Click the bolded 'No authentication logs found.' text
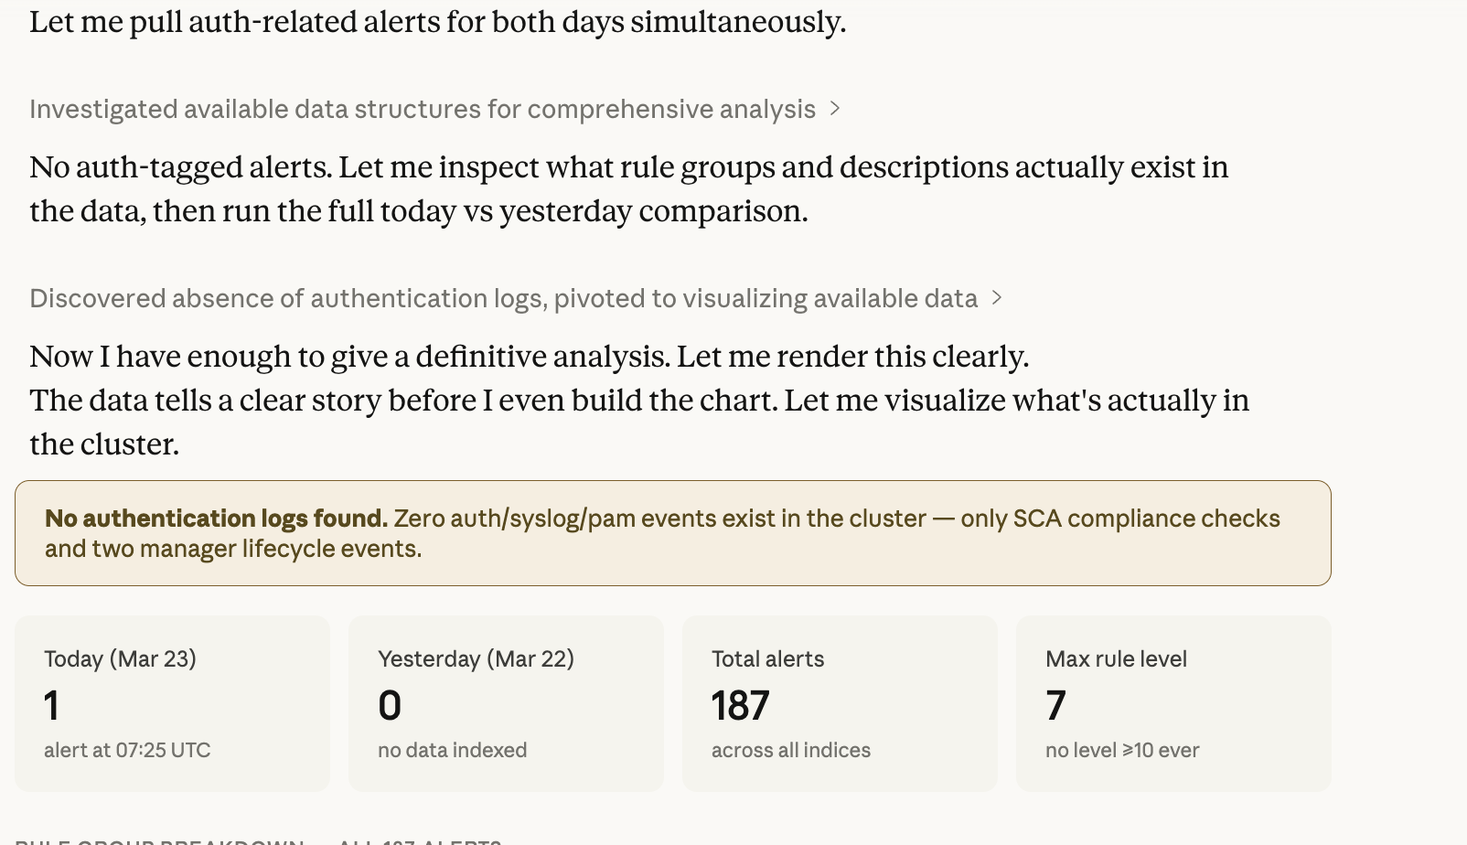The height and width of the screenshot is (845, 1467). click(x=216, y=519)
